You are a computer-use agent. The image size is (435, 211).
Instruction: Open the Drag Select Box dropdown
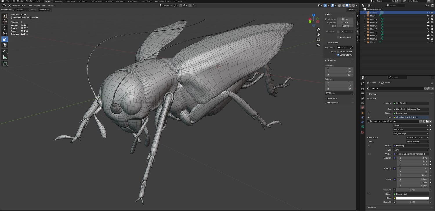44,10
